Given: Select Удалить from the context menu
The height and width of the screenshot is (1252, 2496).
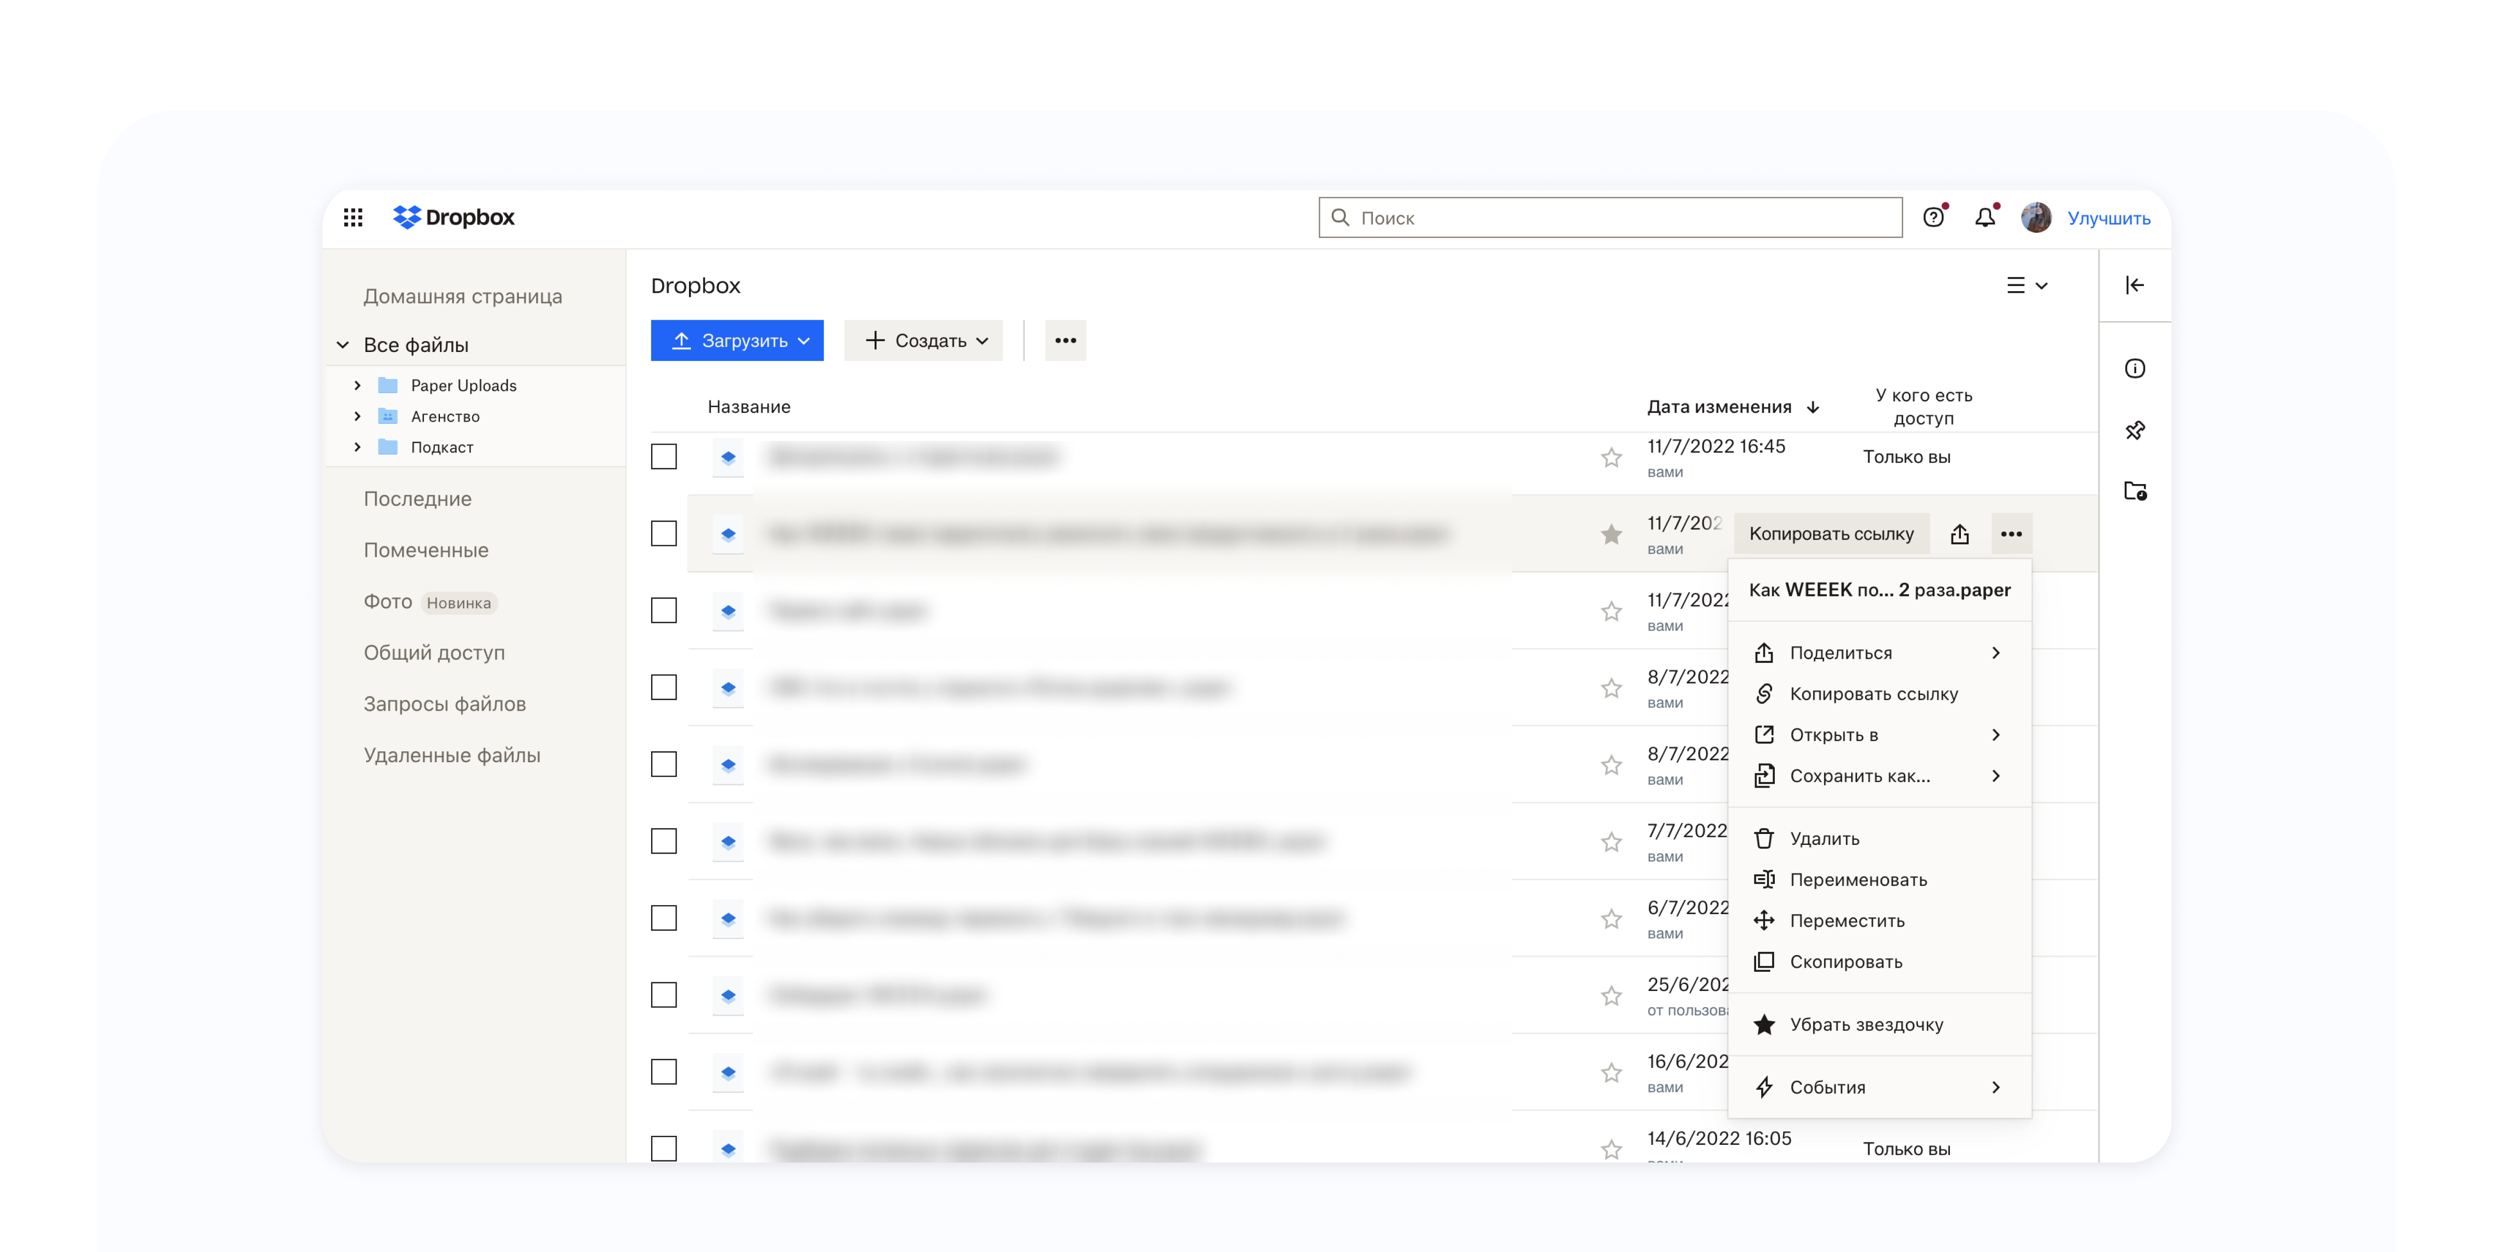Looking at the screenshot, I should [x=1824, y=839].
